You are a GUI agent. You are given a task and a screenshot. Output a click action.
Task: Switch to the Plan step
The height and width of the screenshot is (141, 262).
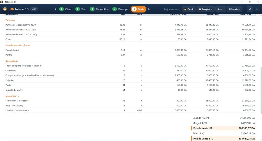click(81, 9)
